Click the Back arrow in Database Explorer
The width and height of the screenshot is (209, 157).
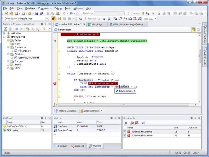click(x=16, y=29)
